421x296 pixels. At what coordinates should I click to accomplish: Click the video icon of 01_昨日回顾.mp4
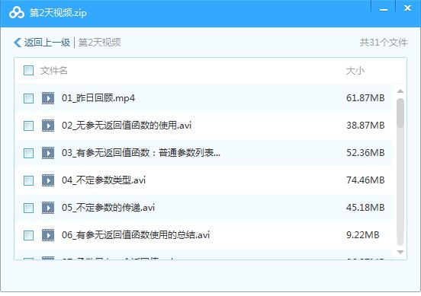tap(48, 98)
